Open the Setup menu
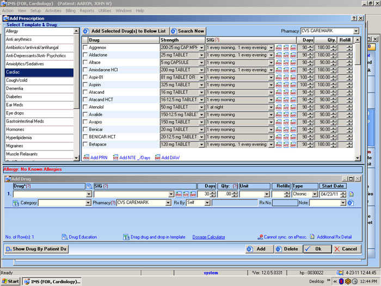This screenshot has width=381, height=286. coord(35,11)
